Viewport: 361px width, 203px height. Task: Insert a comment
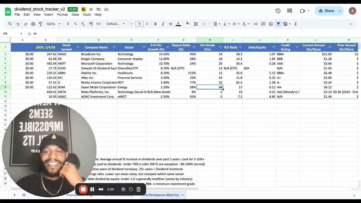[263, 24]
